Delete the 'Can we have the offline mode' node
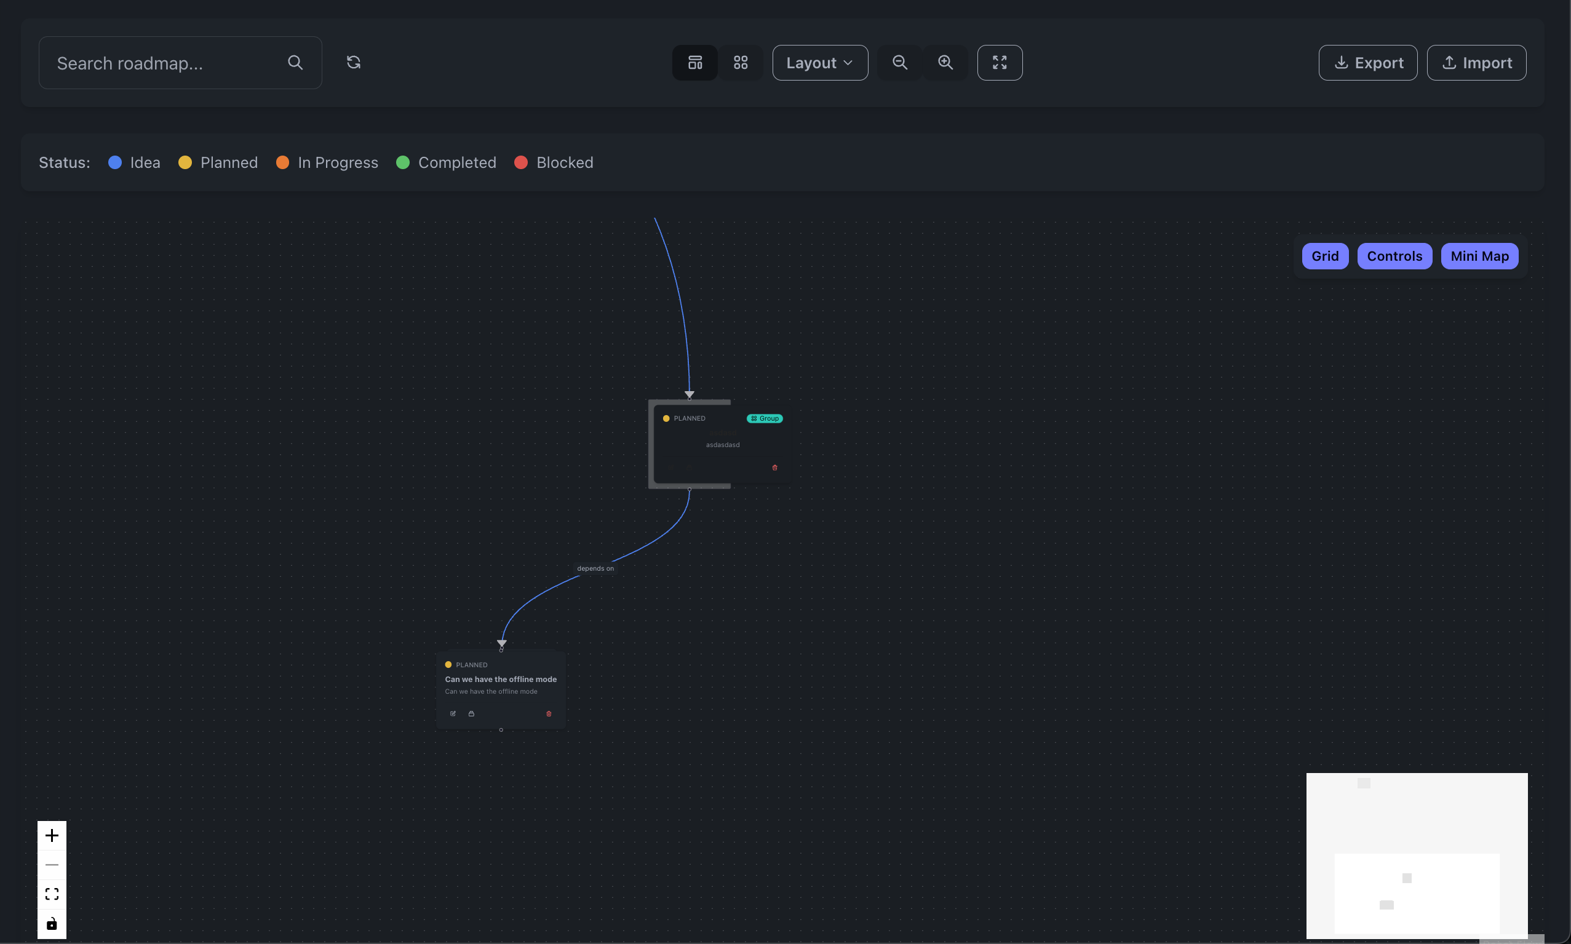This screenshot has width=1571, height=944. click(x=549, y=713)
